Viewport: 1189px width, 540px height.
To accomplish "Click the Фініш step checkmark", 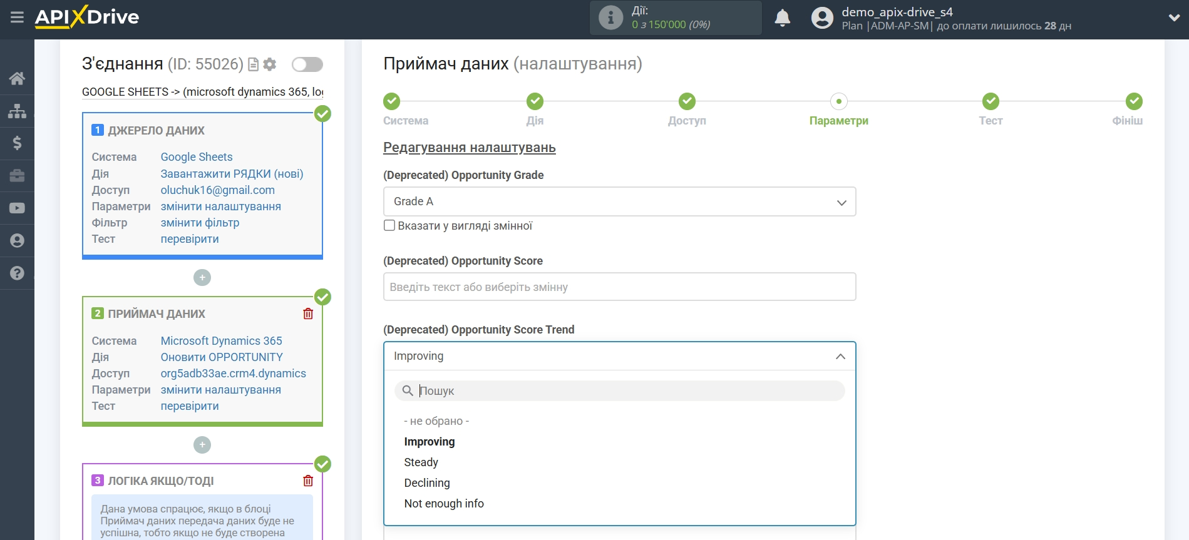I will point(1134,101).
